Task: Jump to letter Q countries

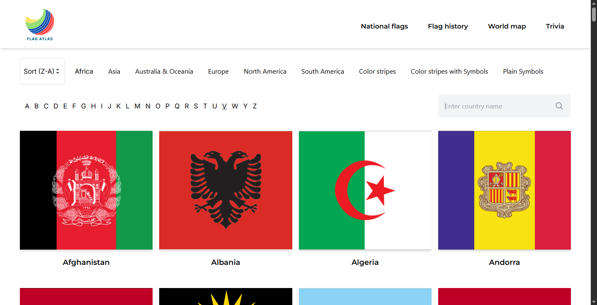Action: (177, 106)
